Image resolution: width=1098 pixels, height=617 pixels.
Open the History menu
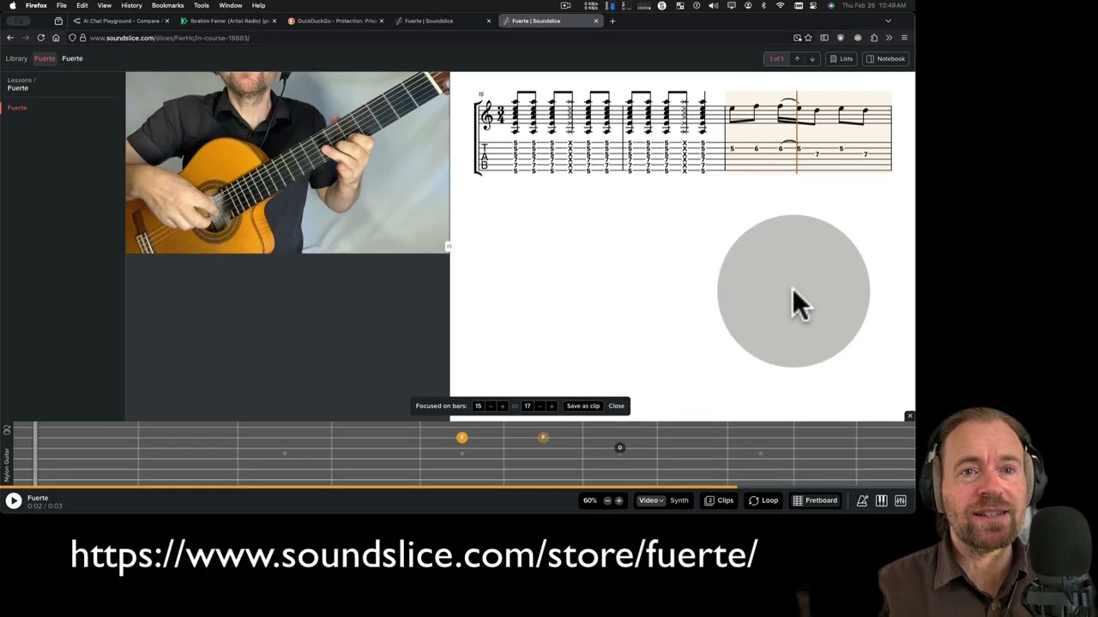pyautogui.click(x=131, y=5)
